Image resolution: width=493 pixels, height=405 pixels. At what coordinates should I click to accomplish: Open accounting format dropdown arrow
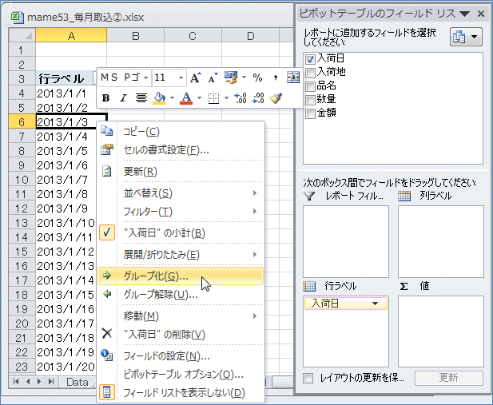point(244,77)
